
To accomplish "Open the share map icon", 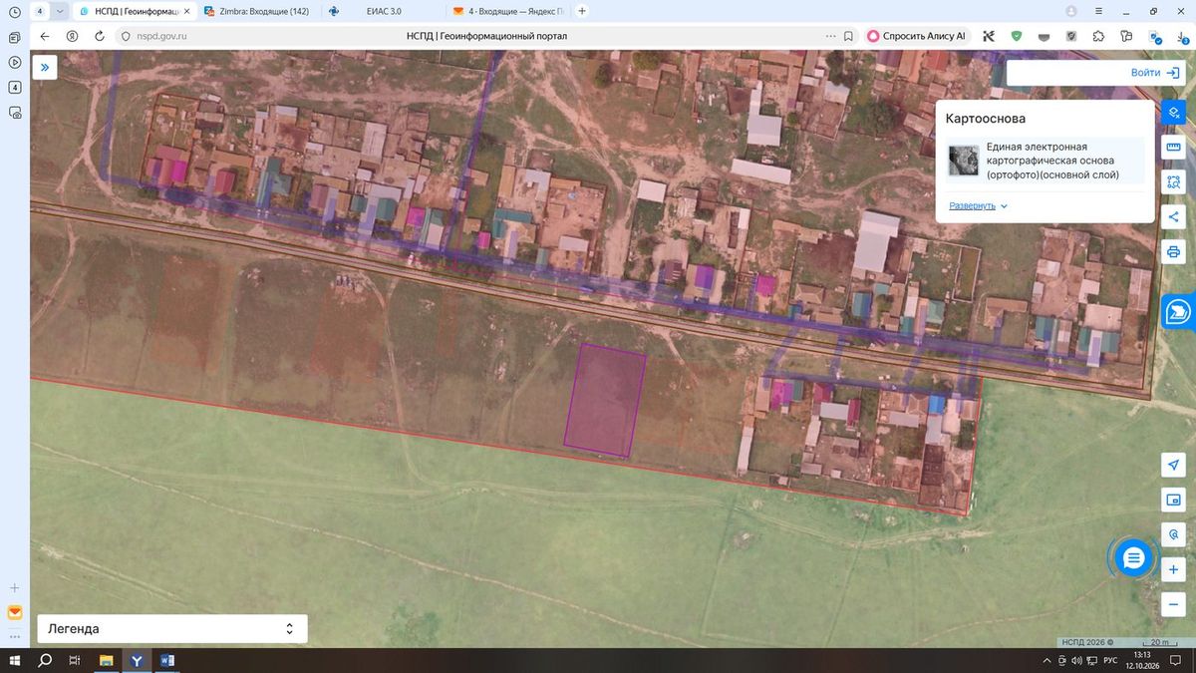I will (x=1173, y=216).
